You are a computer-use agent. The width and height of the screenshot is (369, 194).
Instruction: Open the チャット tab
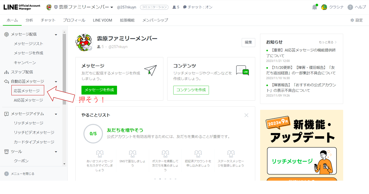pyautogui.click(x=48, y=20)
